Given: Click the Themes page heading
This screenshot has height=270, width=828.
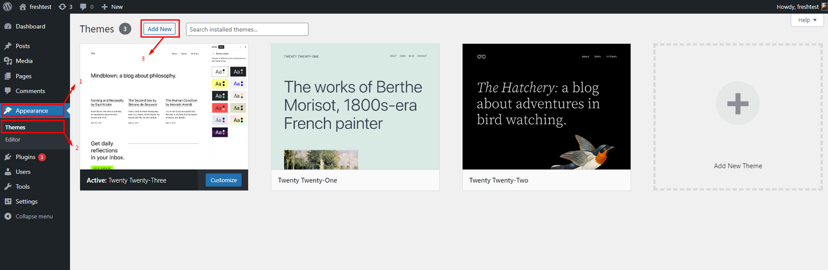Looking at the screenshot, I should pos(97,29).
